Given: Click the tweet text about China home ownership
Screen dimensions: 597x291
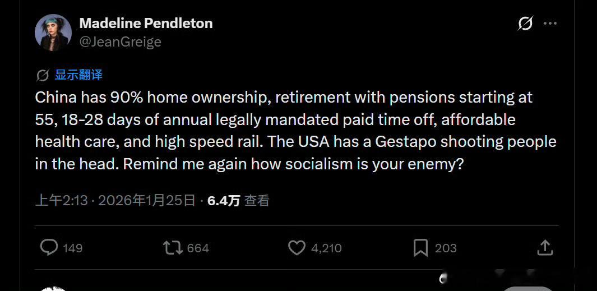Looking at the screenshot, I should (x=296, y=131).
